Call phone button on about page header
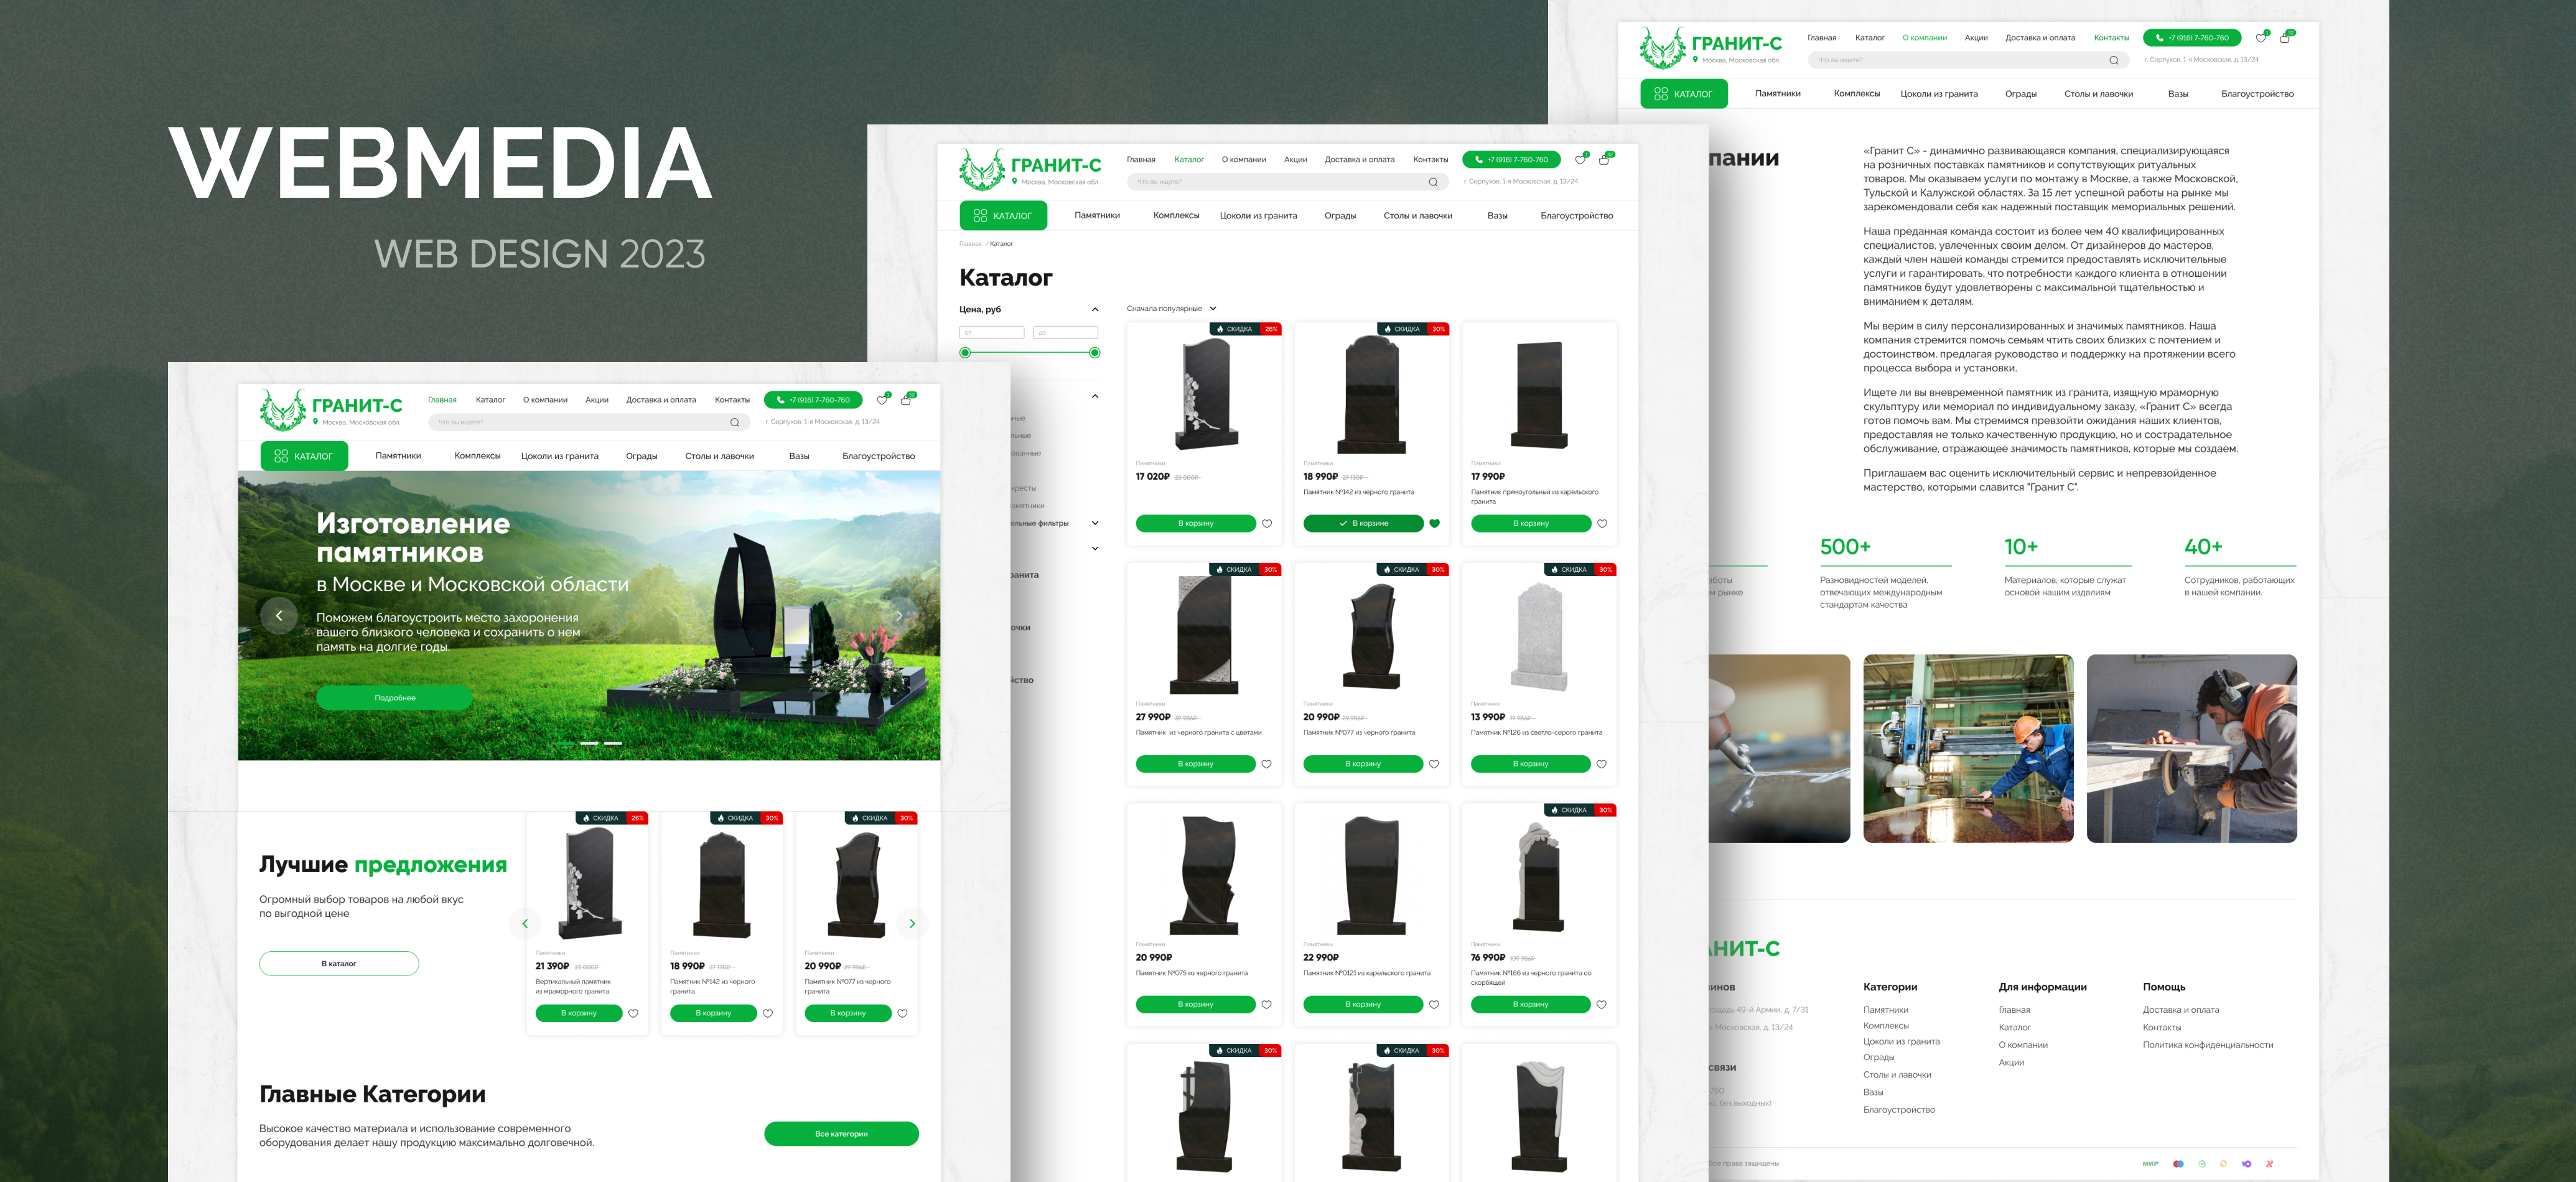The image size is (2576, 1182). (2192, 38)
